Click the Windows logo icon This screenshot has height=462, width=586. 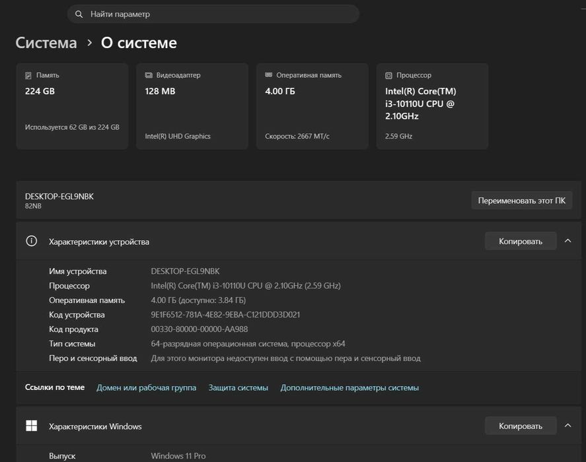[x=32, y=426]
